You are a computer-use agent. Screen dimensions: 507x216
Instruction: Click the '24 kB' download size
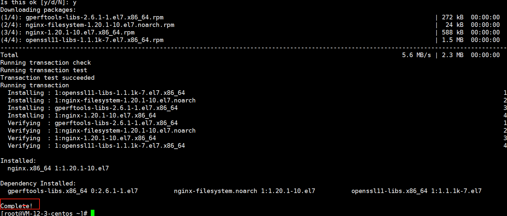[x=455, y=25]
